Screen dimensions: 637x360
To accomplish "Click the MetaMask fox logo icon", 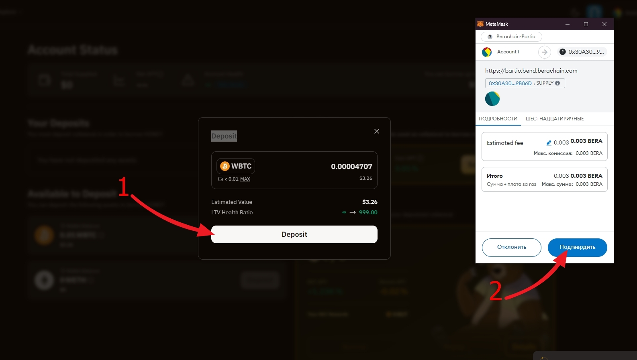I will click(480, 24).
